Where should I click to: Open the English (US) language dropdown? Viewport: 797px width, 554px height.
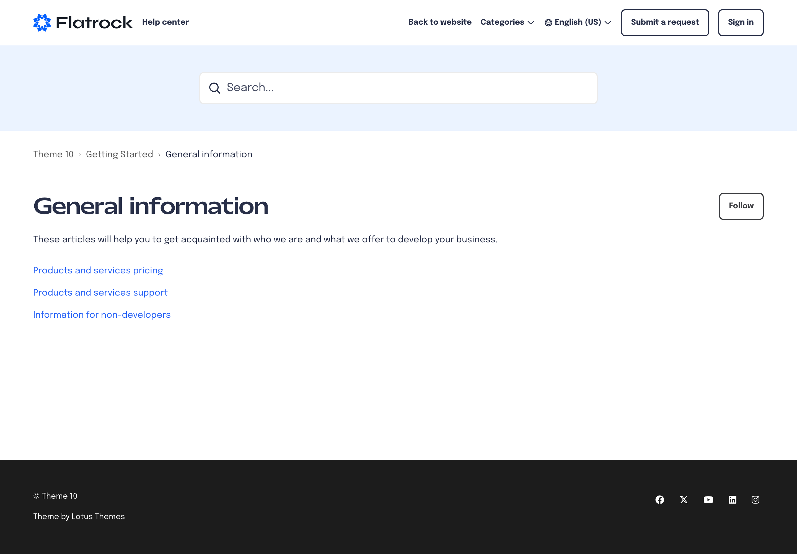582,22
